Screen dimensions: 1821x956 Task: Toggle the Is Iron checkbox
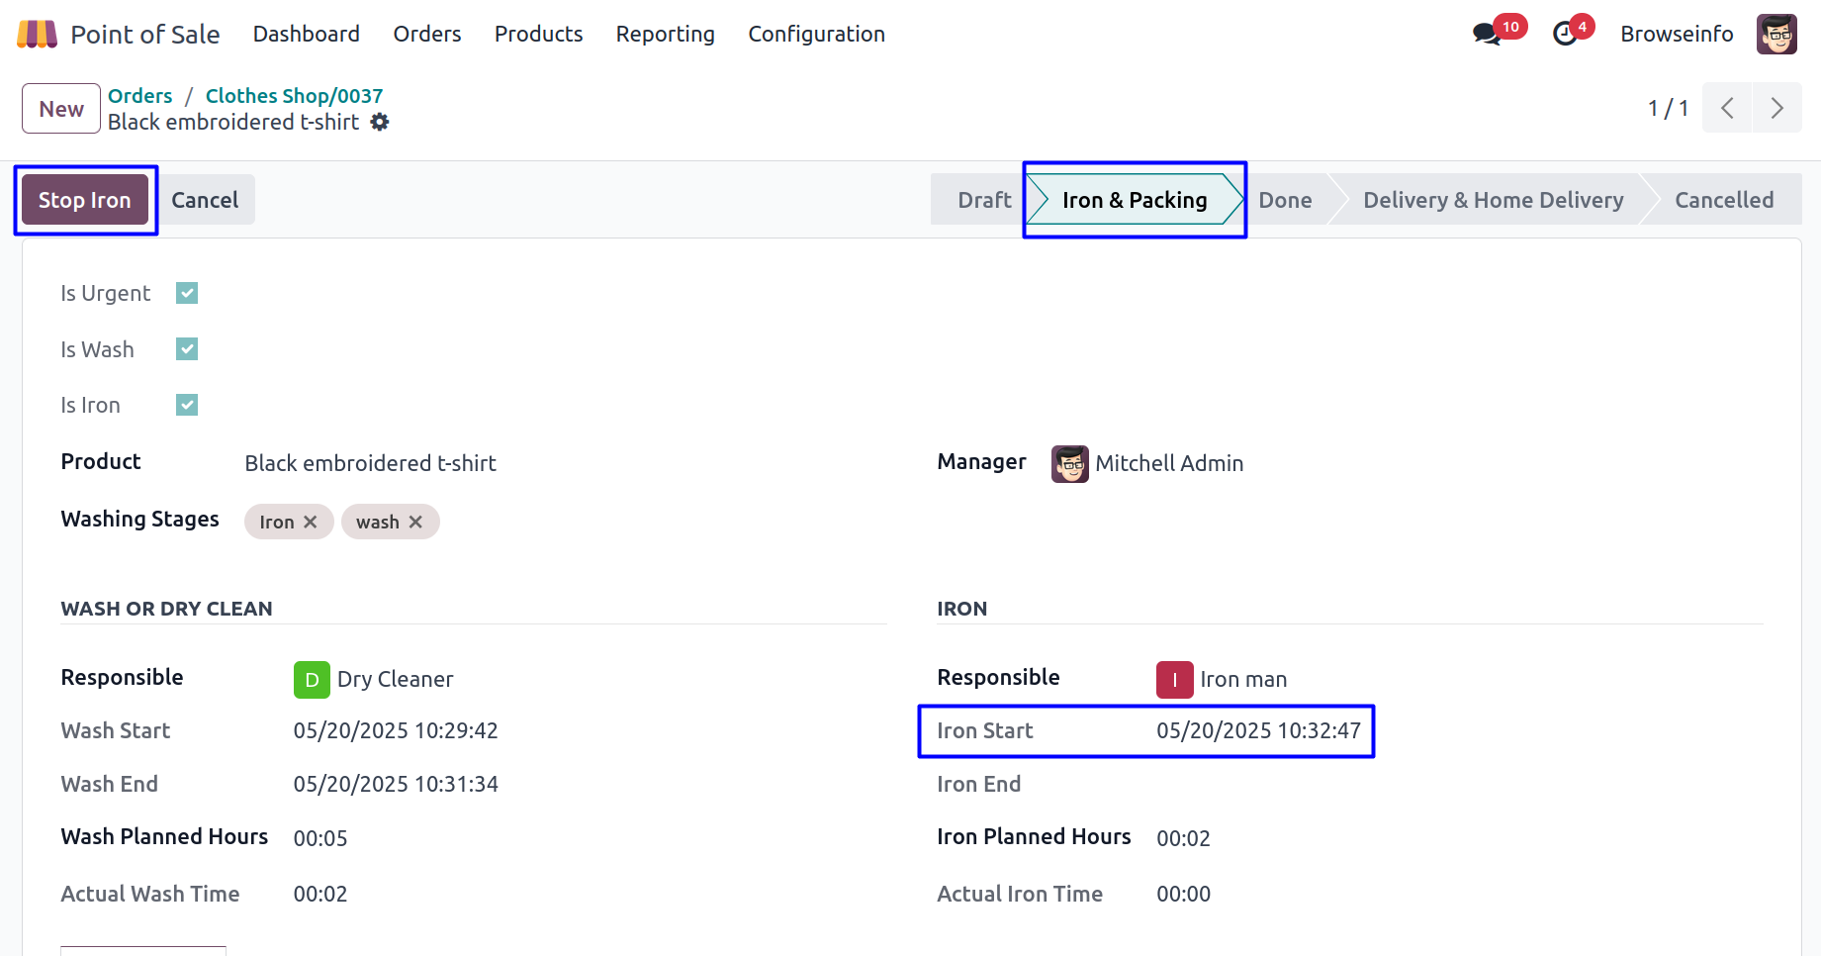pyautogui.click(x=187, y=405)
